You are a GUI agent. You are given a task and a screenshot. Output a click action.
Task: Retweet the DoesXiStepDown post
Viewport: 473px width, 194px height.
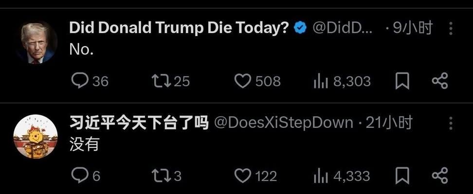161,176
